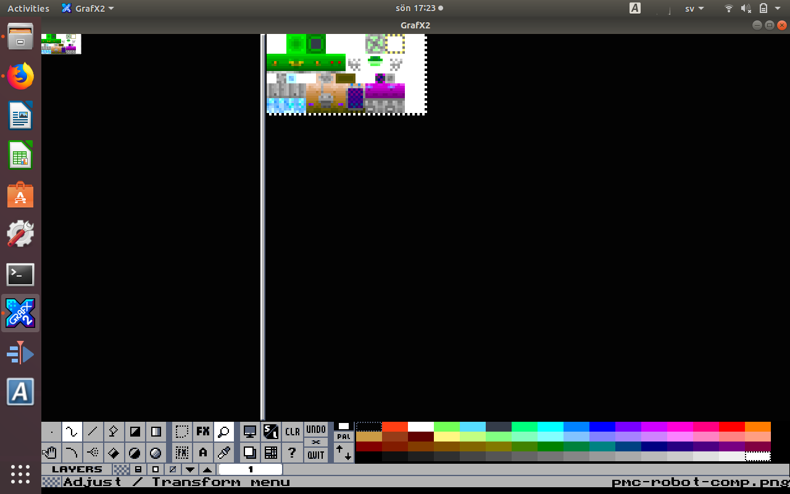Select the freehand curve drawing tool
Viewport: 790px width, 494px height.
[72, 432]
